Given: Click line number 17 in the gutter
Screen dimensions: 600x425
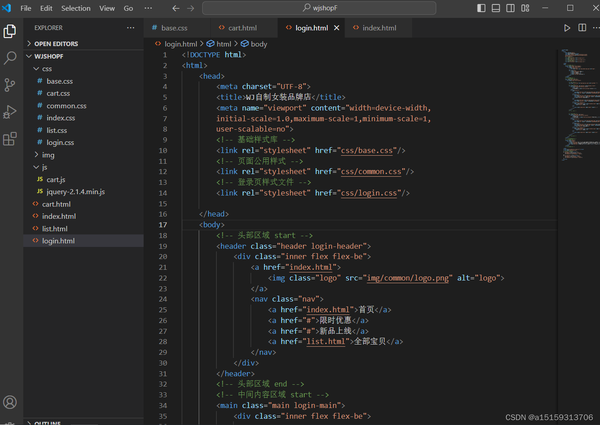Looking at the screenshot, I should click(163, 225).
